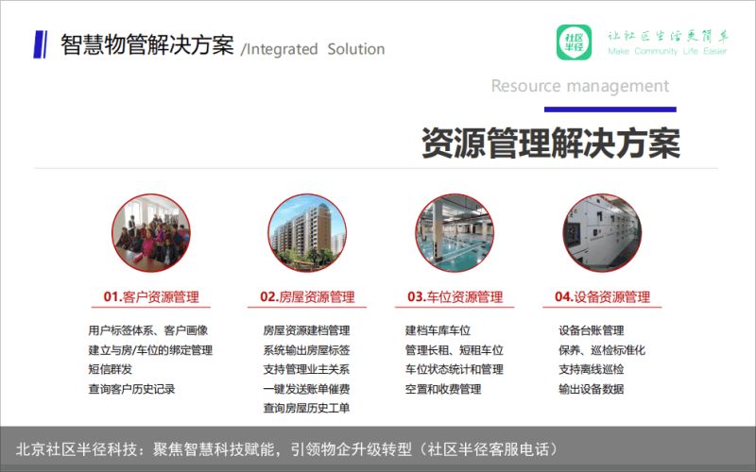The width and height of the screenshot is (756, 472).
Task: Click the 01.客户资源管理 heading
Action: coord(151,296)
